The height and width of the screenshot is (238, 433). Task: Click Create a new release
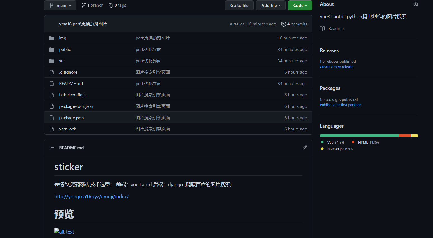tap(336, 67)
